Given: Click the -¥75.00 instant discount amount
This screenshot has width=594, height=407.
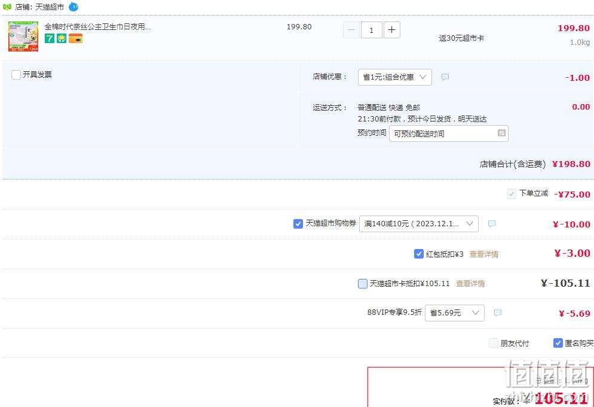Looking at the screenshot, I should [572, 195].
